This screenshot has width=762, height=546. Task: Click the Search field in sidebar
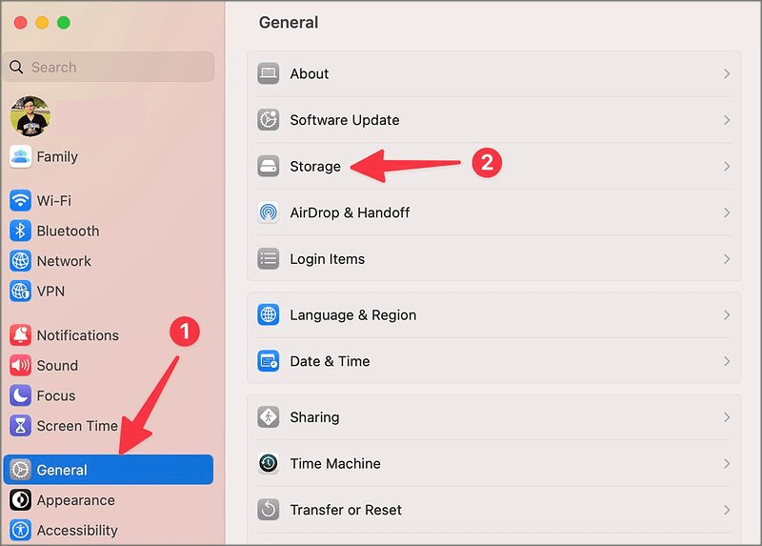110,68
